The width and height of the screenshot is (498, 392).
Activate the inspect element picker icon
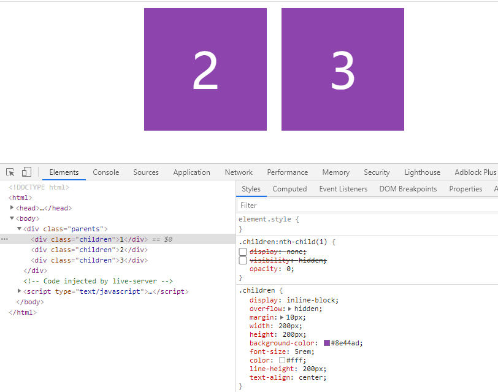pos(10,172)
